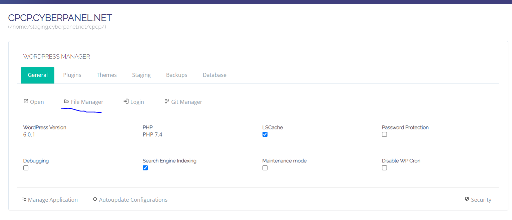Check the Disable WP Cron box
This screenshot has height=220, width=512.
click(384, 168)
